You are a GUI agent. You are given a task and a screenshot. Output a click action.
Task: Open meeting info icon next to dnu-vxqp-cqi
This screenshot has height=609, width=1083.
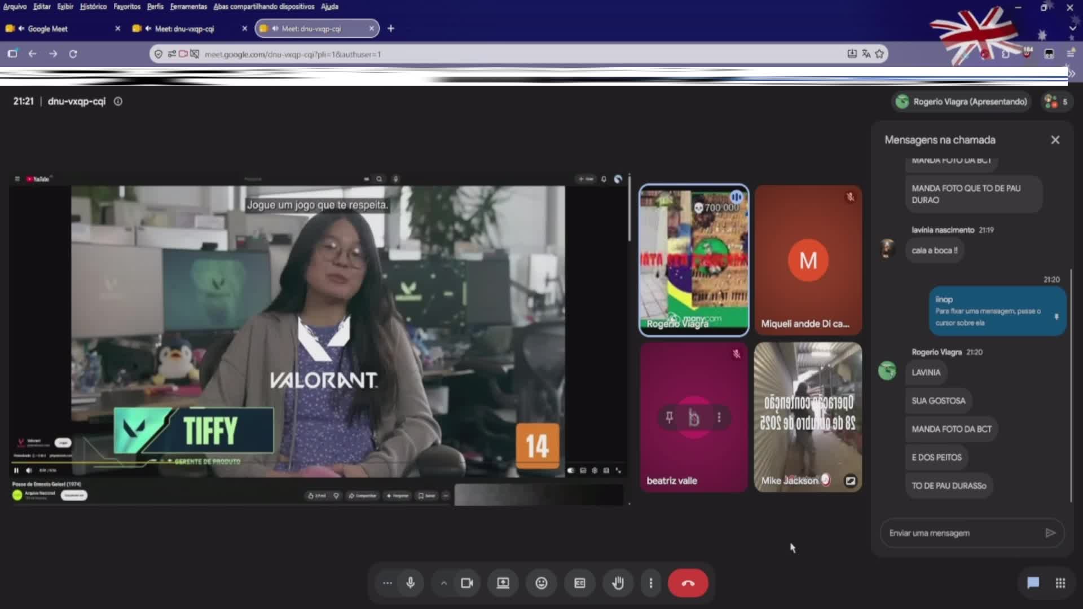point(118,101)
